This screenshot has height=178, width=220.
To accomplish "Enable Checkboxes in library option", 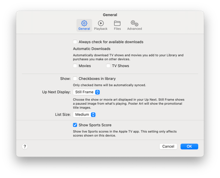I will tap(75, 79).
